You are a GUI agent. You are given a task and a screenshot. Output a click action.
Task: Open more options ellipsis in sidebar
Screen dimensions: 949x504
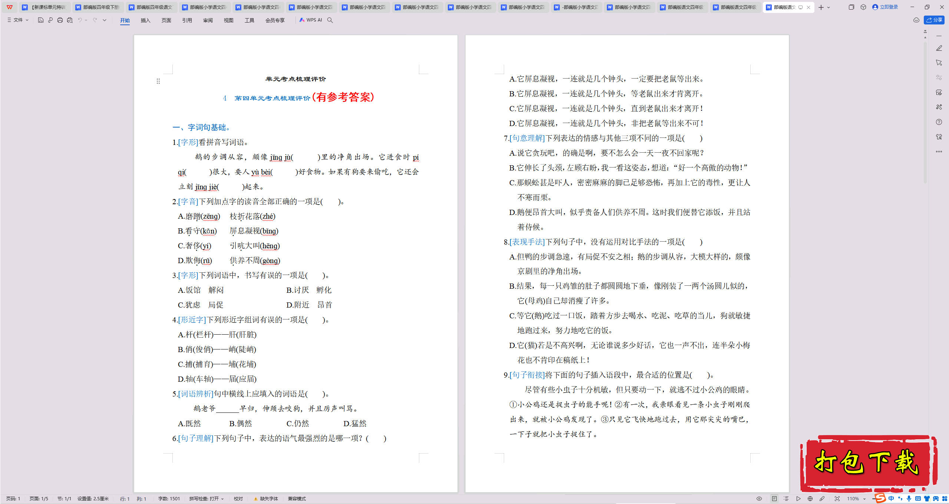pos(939,152)
